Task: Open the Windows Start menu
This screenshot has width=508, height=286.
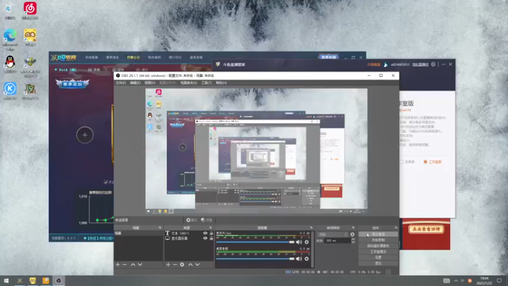Action: point(6,280)
